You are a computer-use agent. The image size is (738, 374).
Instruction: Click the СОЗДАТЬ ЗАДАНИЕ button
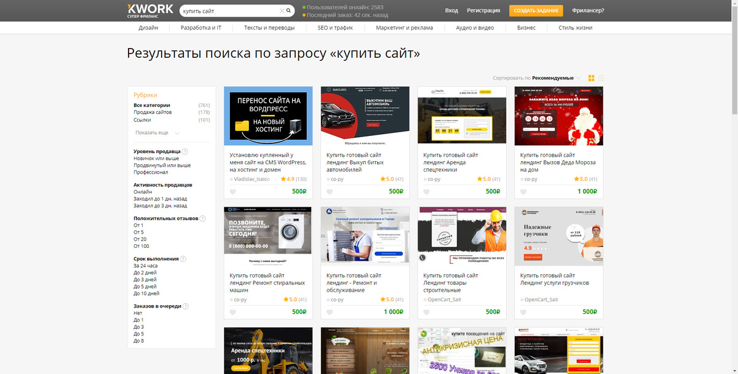click(x=536, y=10)
